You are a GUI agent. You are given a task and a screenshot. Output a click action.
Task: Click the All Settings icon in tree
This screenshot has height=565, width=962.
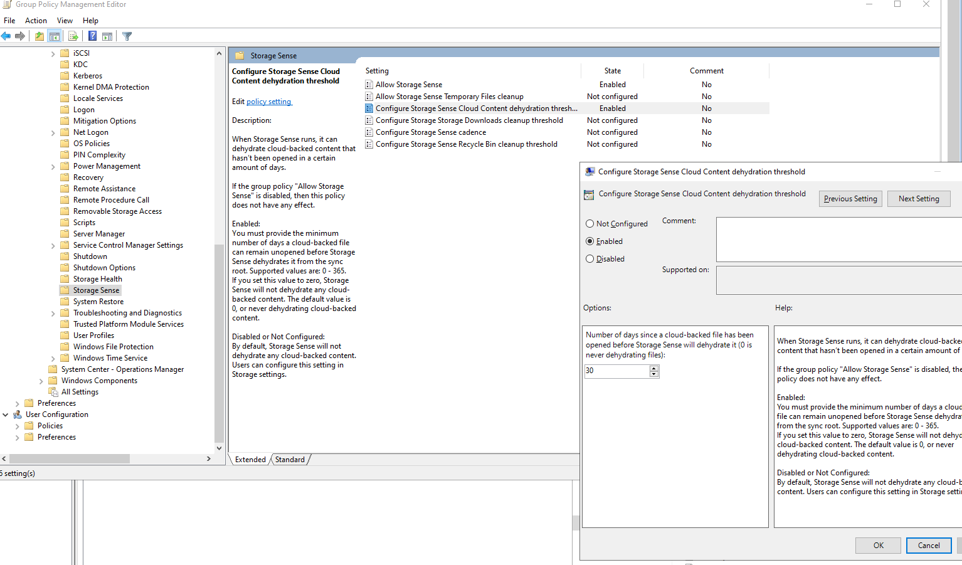pyautogui.click(x=53, y=392)
